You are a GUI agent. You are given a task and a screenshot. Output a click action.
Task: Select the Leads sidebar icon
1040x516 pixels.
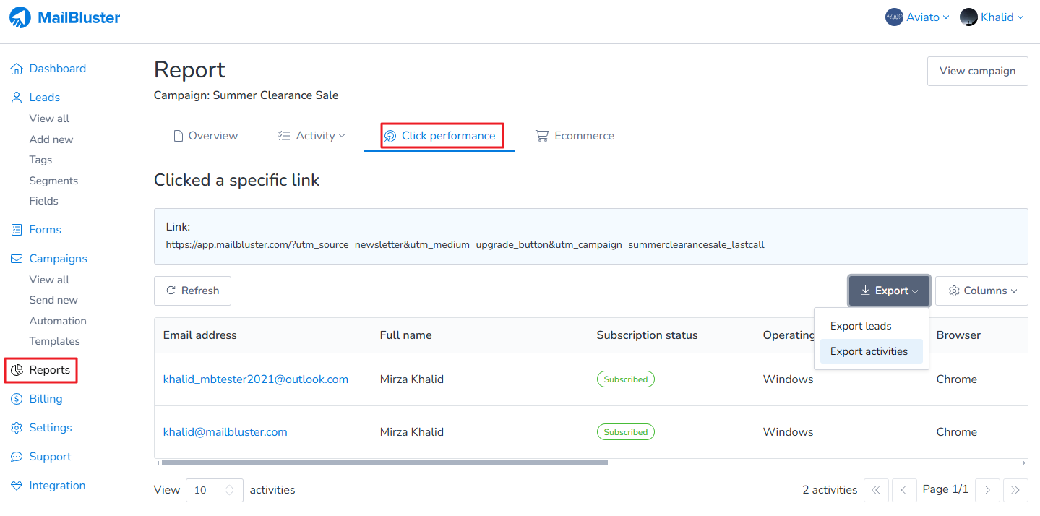click(16, 97)
